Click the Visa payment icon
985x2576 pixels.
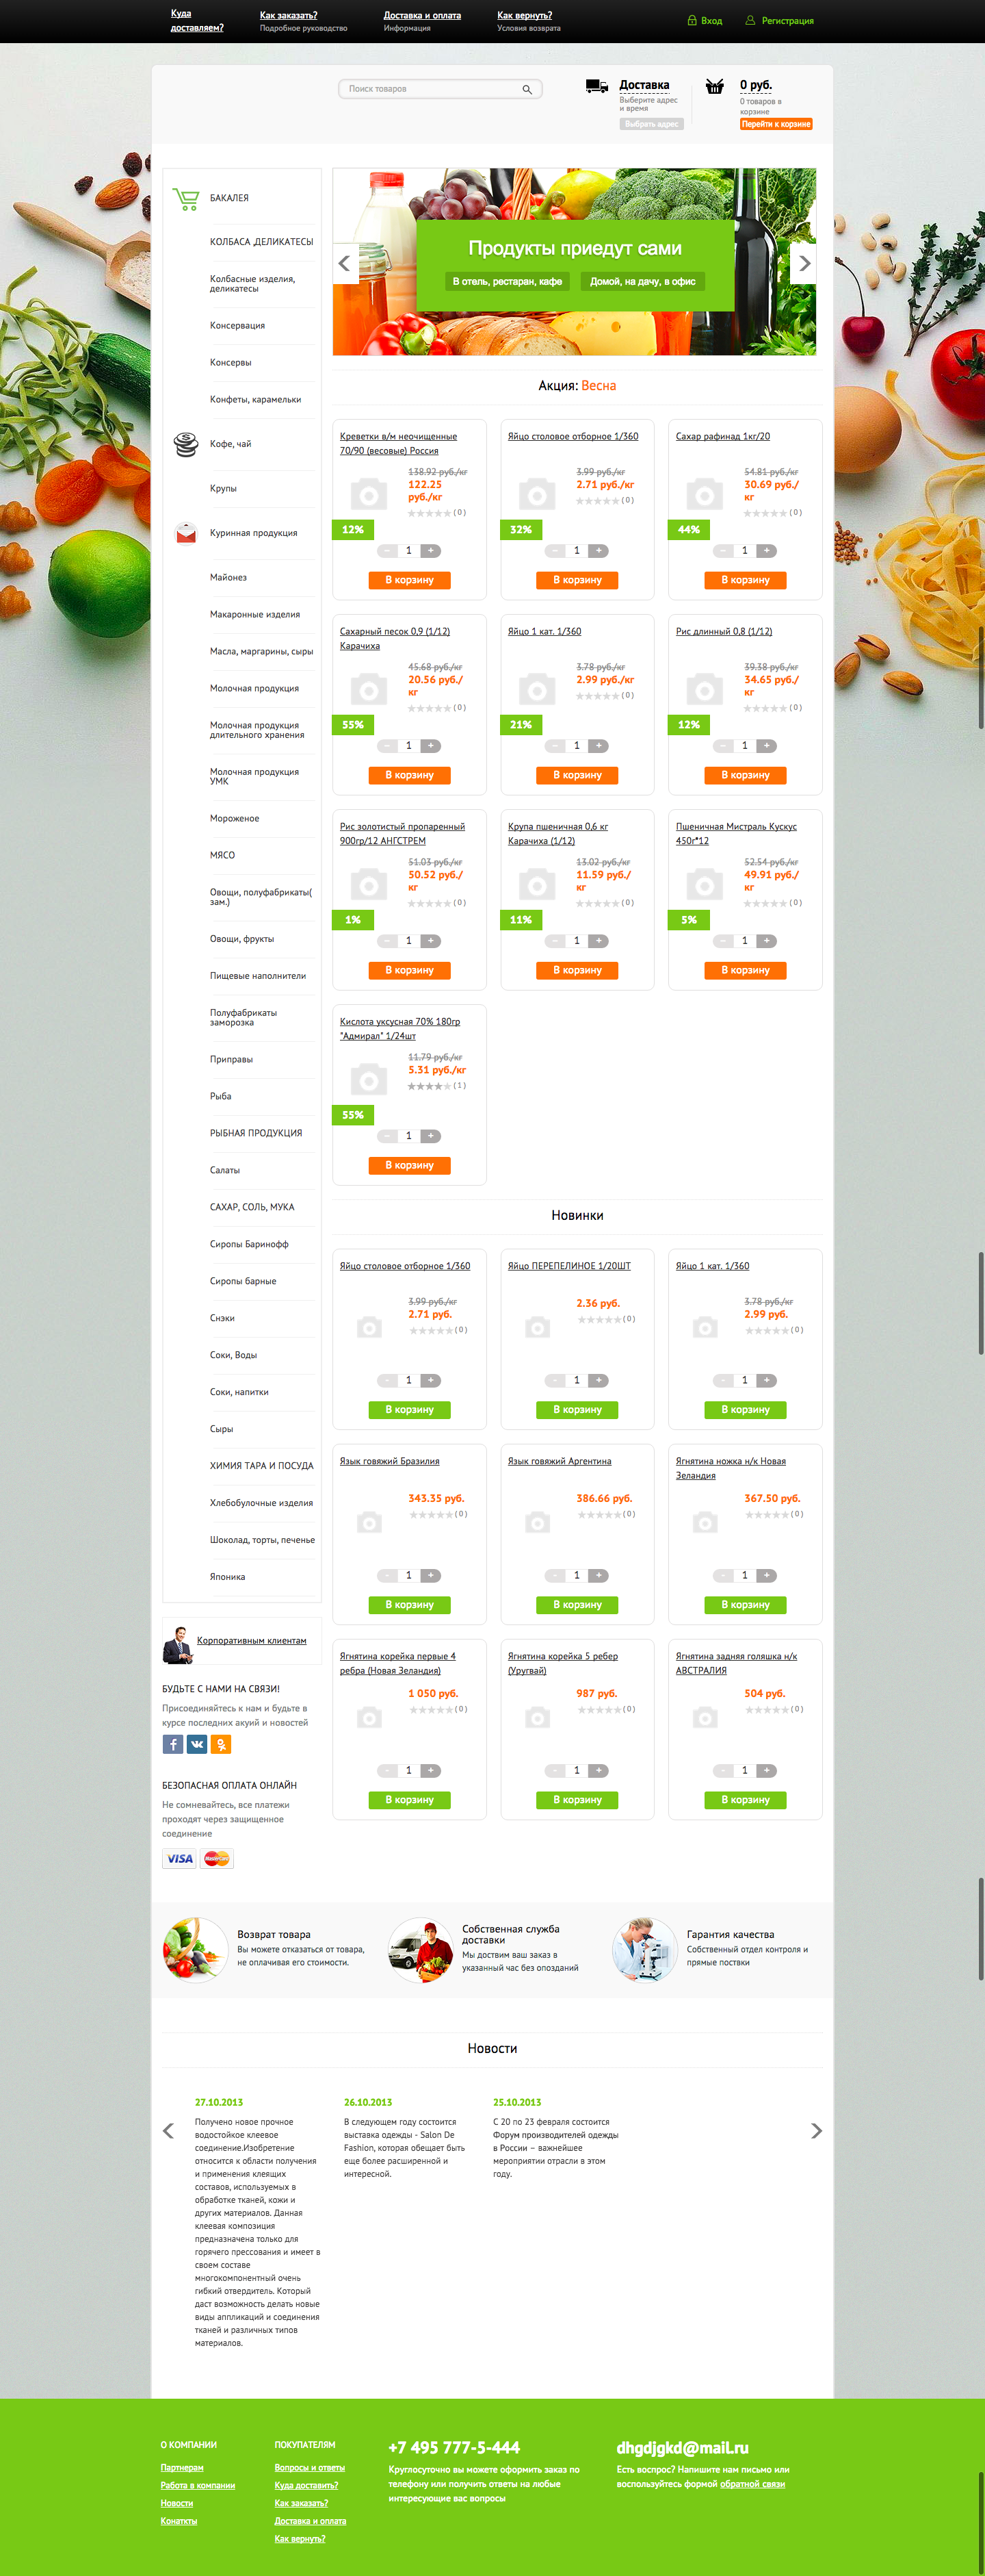point(180,1859)
